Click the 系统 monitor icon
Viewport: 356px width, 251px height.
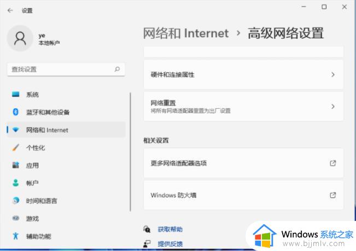coord(16,95)
